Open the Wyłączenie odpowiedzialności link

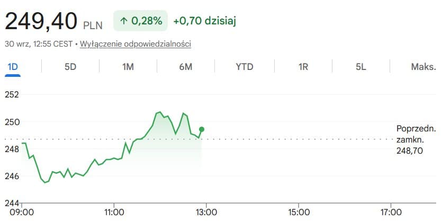coord(136,44)
